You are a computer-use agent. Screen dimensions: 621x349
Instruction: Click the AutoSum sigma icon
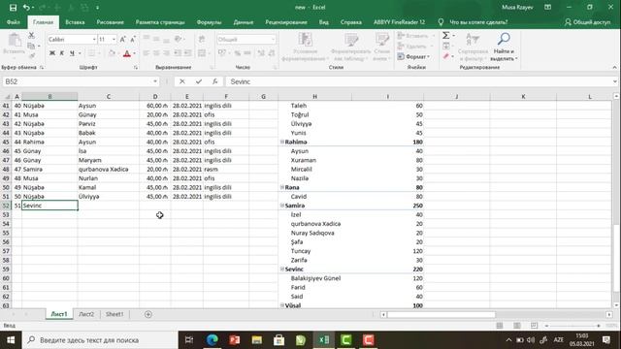pos(446,35)
